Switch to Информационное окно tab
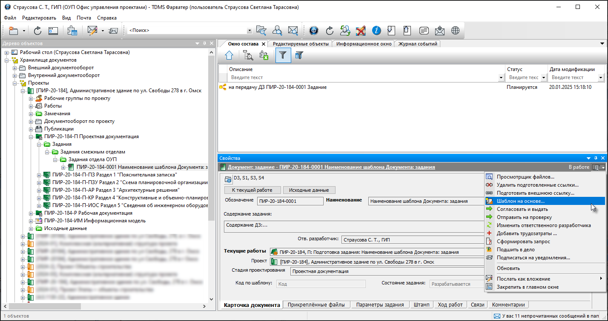 pos(364,44)
